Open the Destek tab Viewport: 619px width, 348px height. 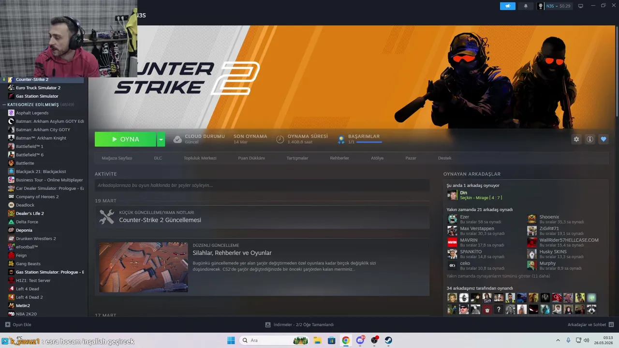[x=444, y=158]
